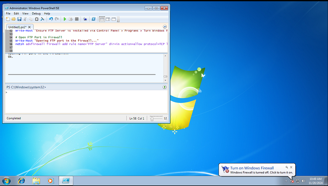Image resolution: width=328 pixels, height=186 pixels.
Task: Create a new script with the New icon
Action: coord(8,19)
